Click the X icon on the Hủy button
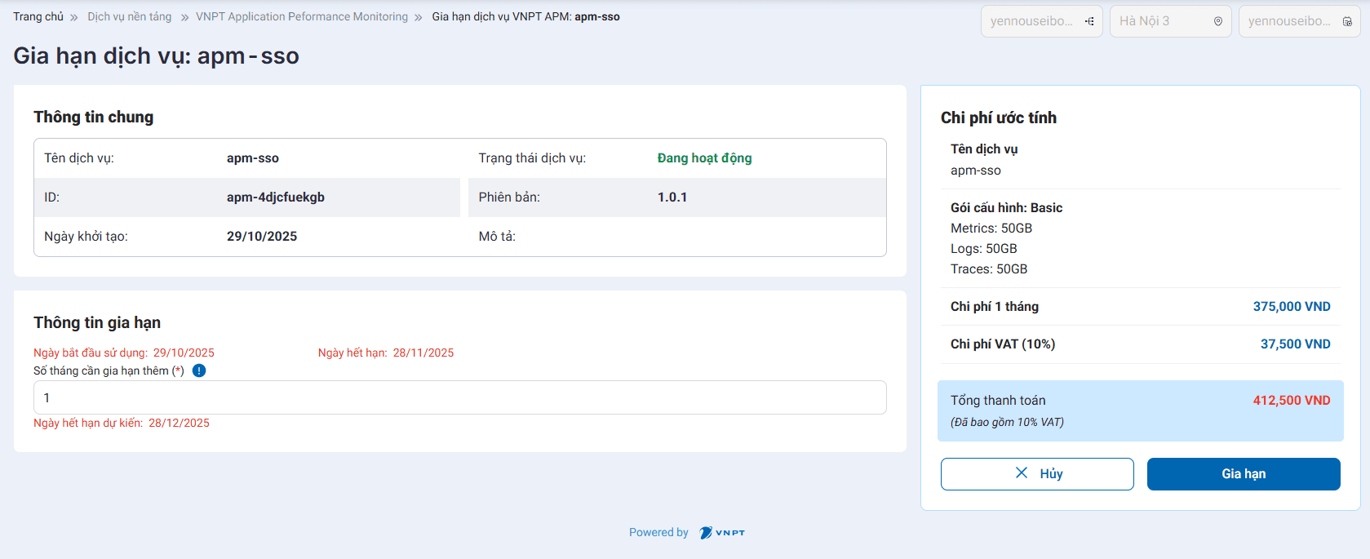The image size is (1370, 559). tap(1022, 473)
